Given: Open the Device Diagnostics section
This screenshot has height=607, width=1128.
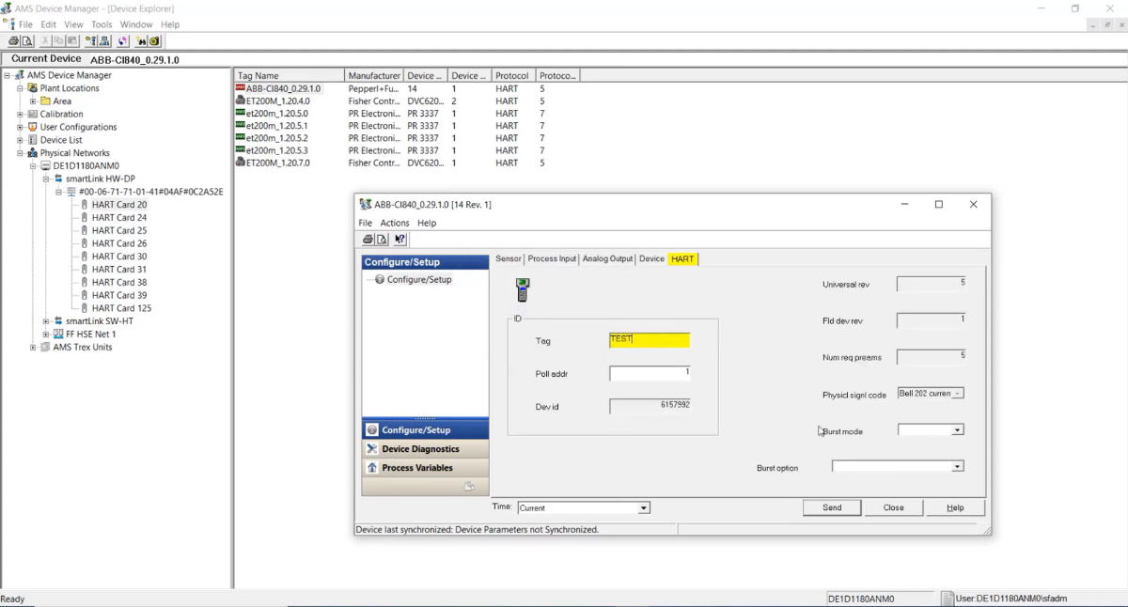Looking at the screenshot, I should [425, 449].
